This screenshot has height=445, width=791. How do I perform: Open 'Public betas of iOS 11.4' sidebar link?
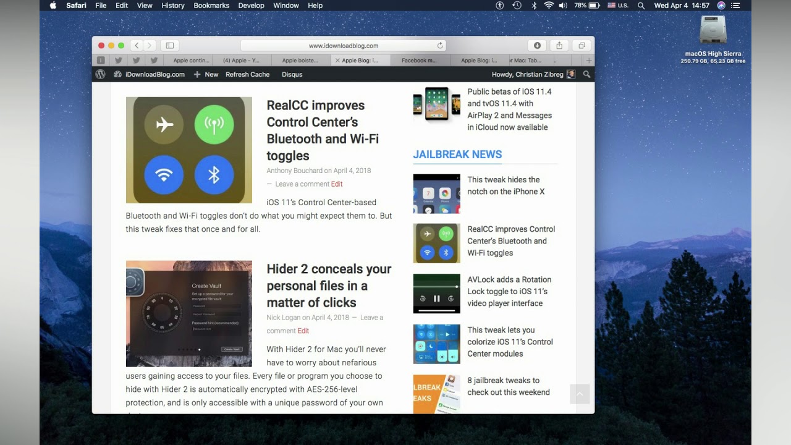tap(510, 109)
